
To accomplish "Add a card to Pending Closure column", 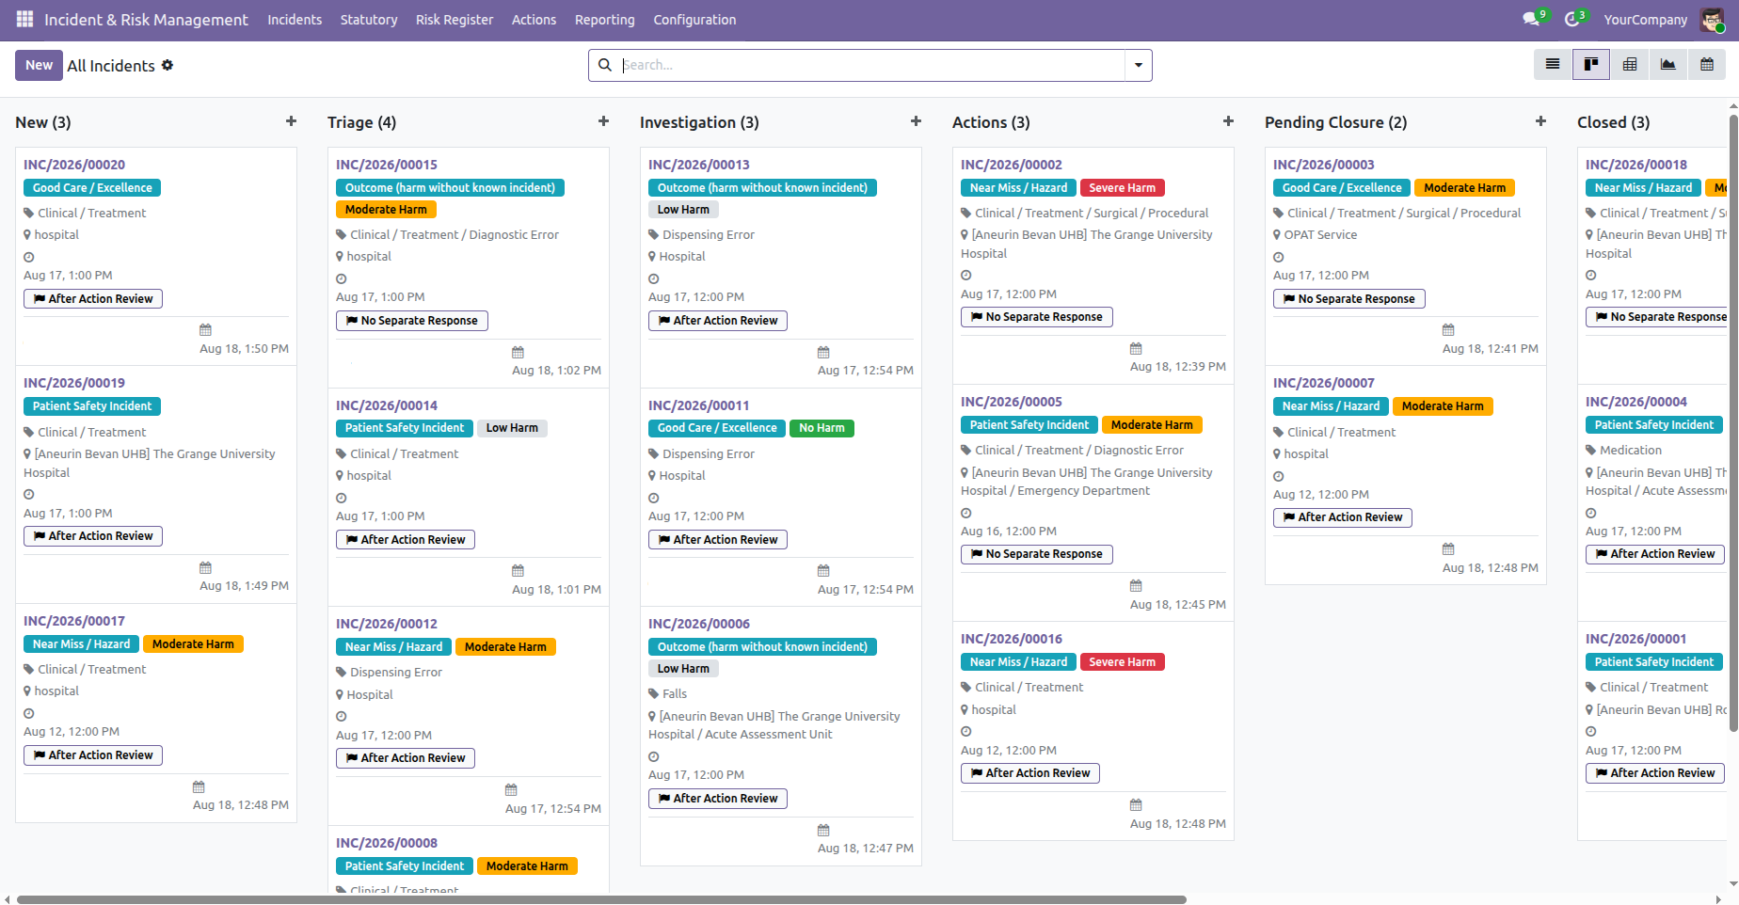I will (1540, 121).
